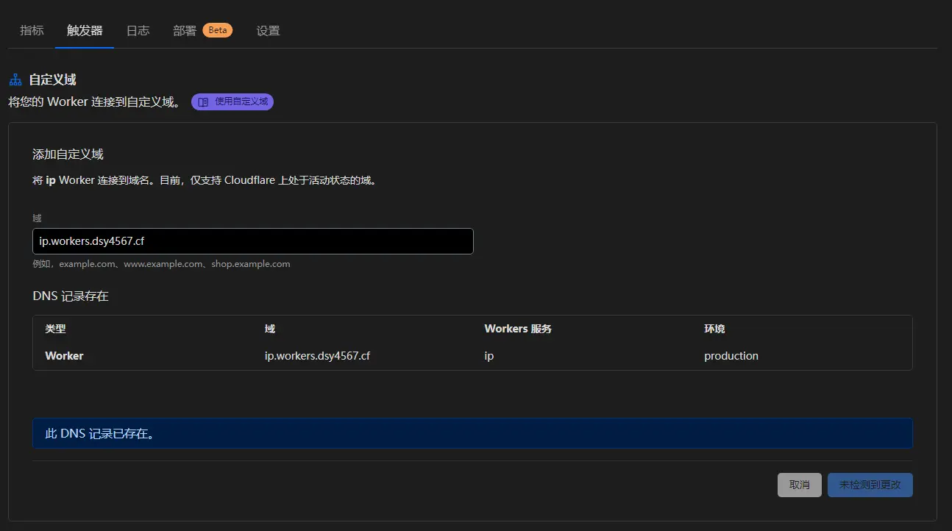Click the 此 DNS 记录已存在 notice banner
The height and width of the screenshot is (531, 952).
click(x=472, y=434)
